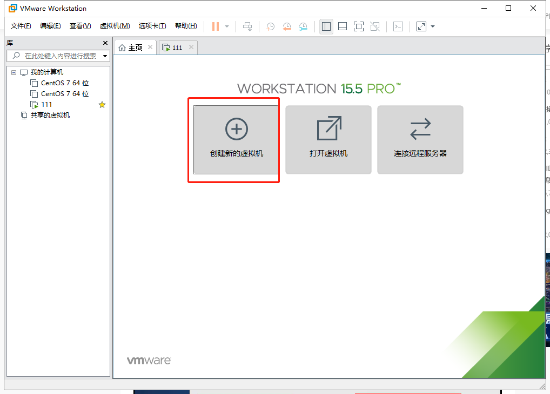Click the pause virtual machine toolbar icon
The width and height of the screenshot is (550, 394).
tap(216, 26)
